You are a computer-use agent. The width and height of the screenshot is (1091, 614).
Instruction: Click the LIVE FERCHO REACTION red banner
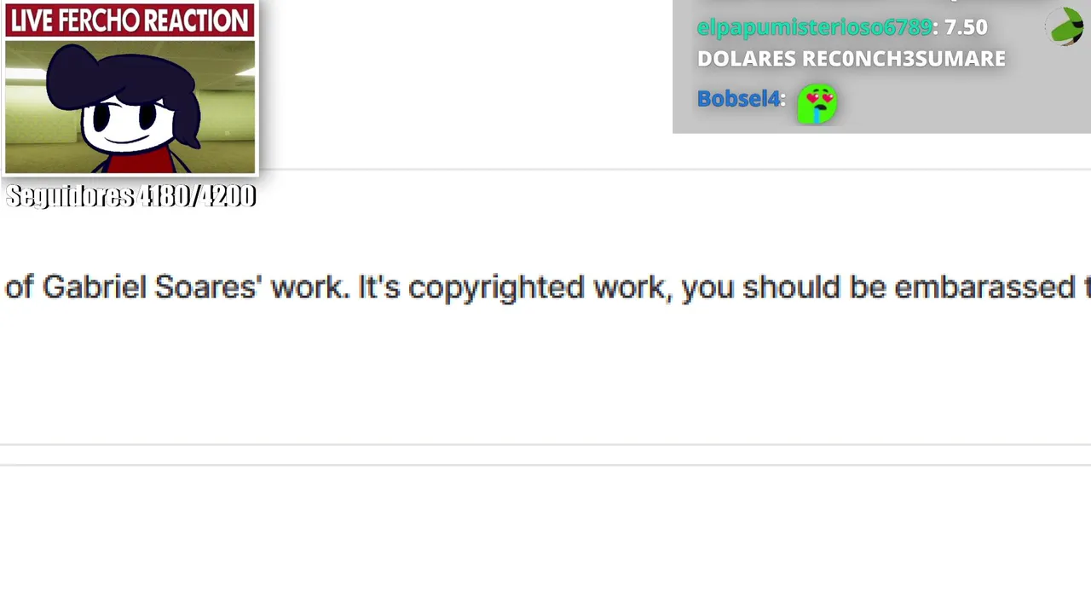coord(130,20)
